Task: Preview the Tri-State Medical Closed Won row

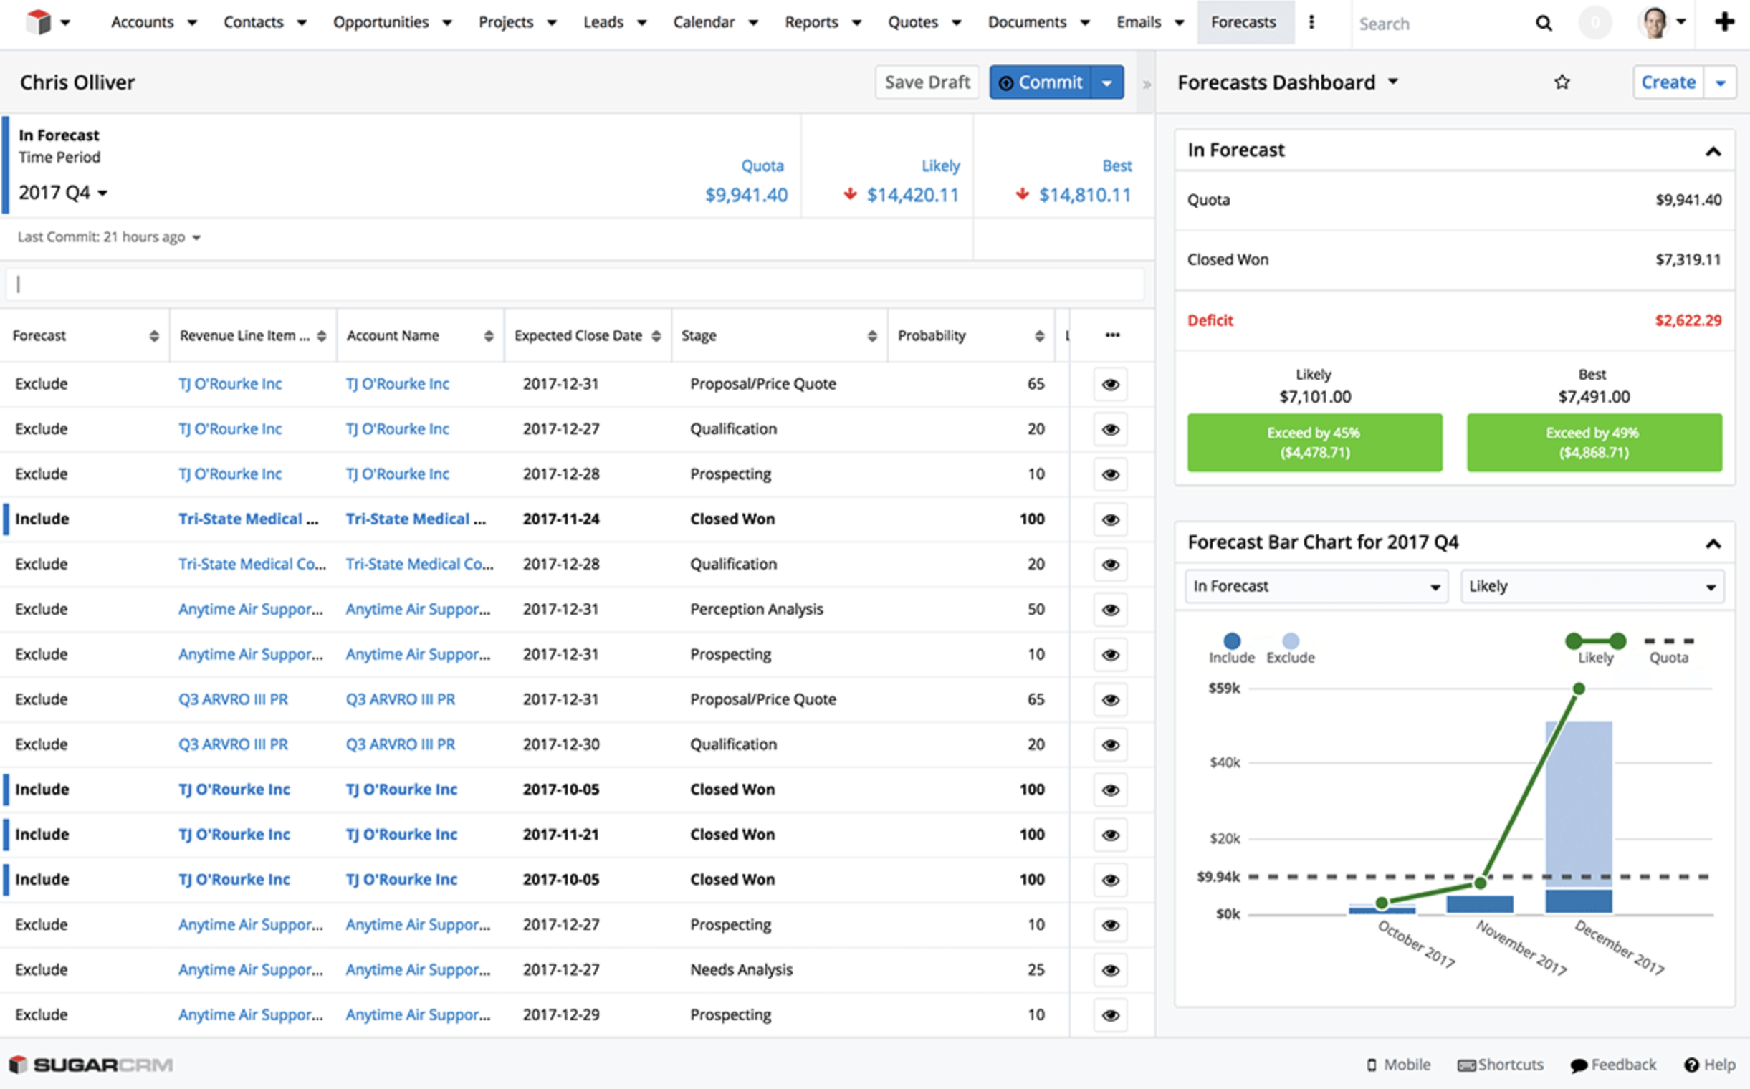Action: [1110, 519]
